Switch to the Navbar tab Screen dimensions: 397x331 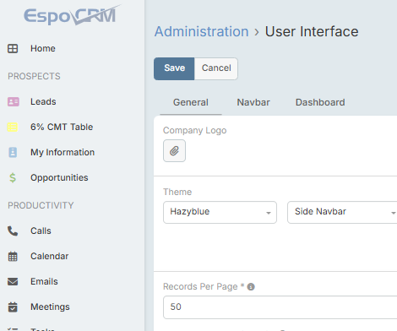click(253, 102)
